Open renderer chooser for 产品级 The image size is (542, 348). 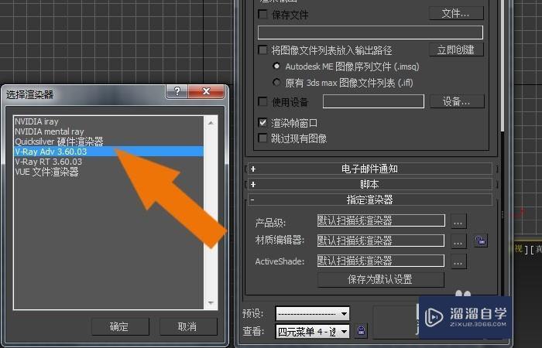pyautogui.click(x=458, y=221)
